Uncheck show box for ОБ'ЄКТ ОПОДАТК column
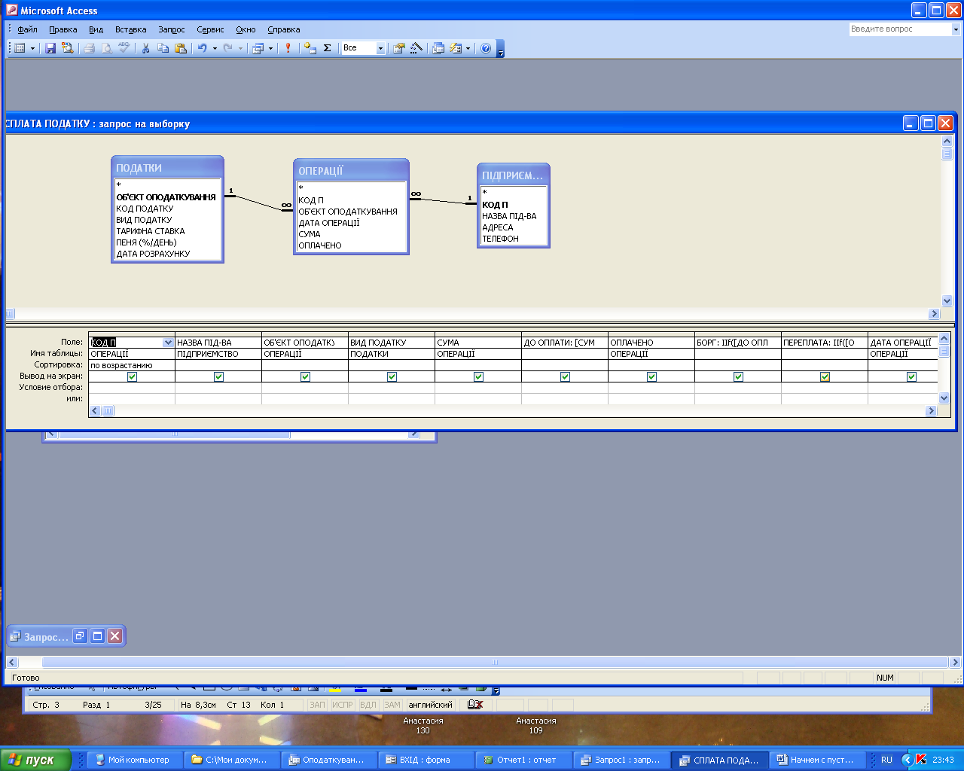 tap(306, 376)
